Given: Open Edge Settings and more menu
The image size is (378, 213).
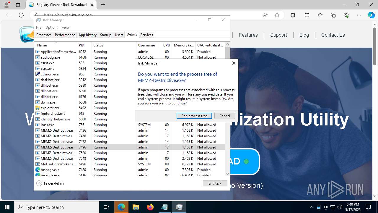Looking at the screenshot, I should tap(359, 15).
